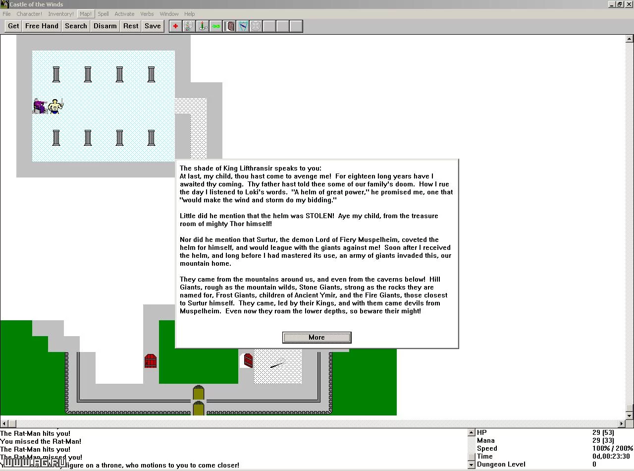The height and width of the screenshot is (471, 634).
Task: Click the player character sprite
Action: (x=56, y=106)
